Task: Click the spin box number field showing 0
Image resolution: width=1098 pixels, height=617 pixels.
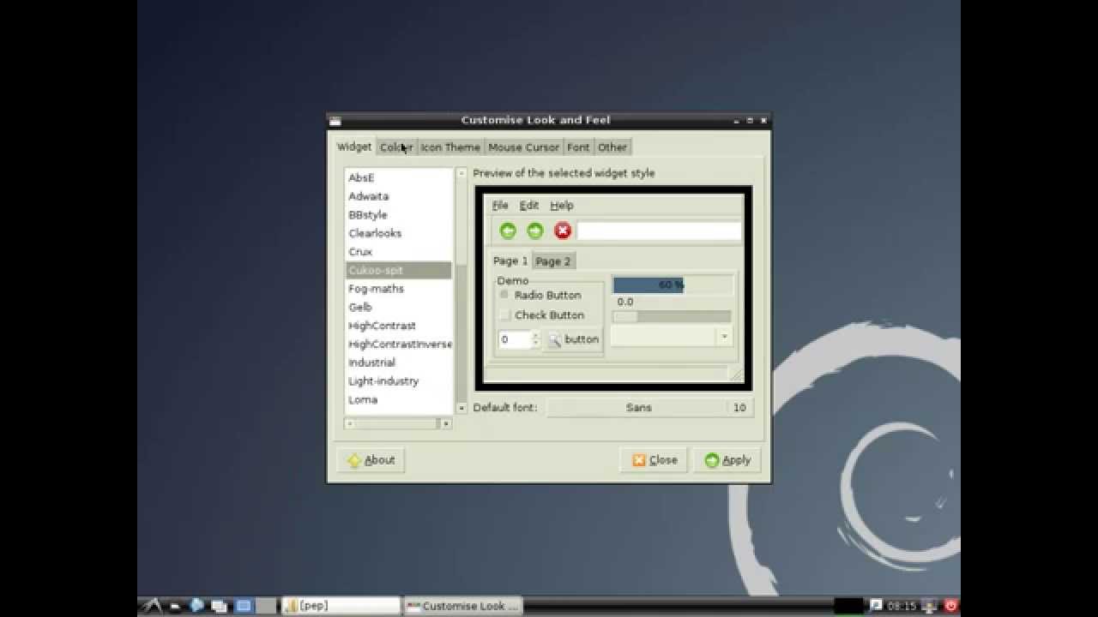Action: [x=515, y=339]
